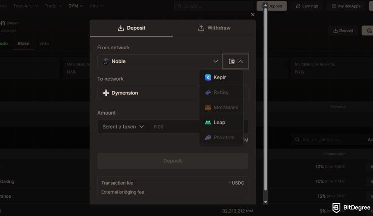Click the 32,312,212 DYM value
This screenshot has width=373, height=216.
(237, 211)
